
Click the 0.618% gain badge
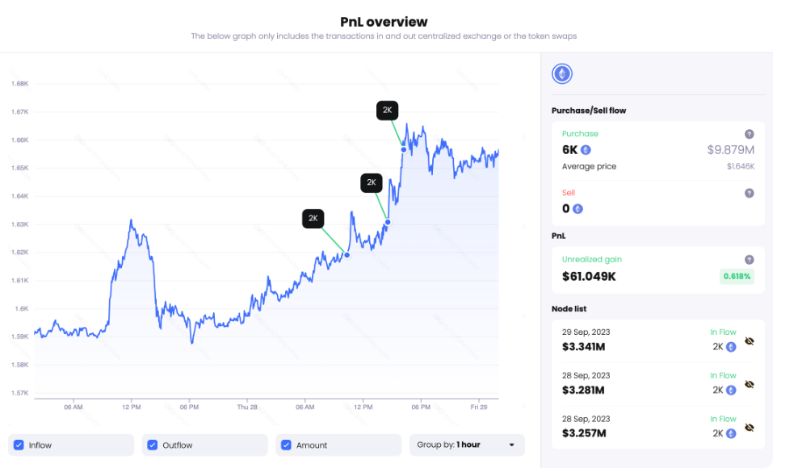point(737,276)
